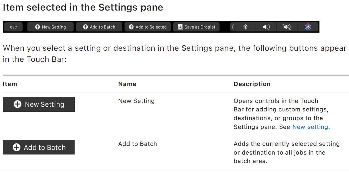Expand the Control Strip chevron
This screenshot has height=173, width=349.
pos(232,27)
